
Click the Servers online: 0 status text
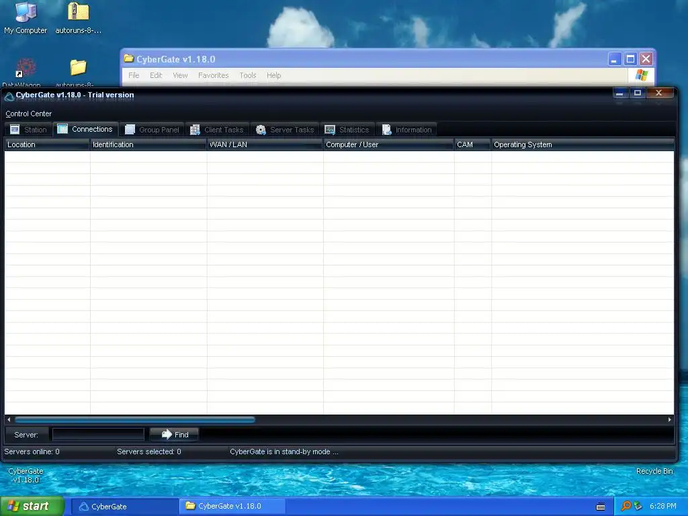[32, 451]
